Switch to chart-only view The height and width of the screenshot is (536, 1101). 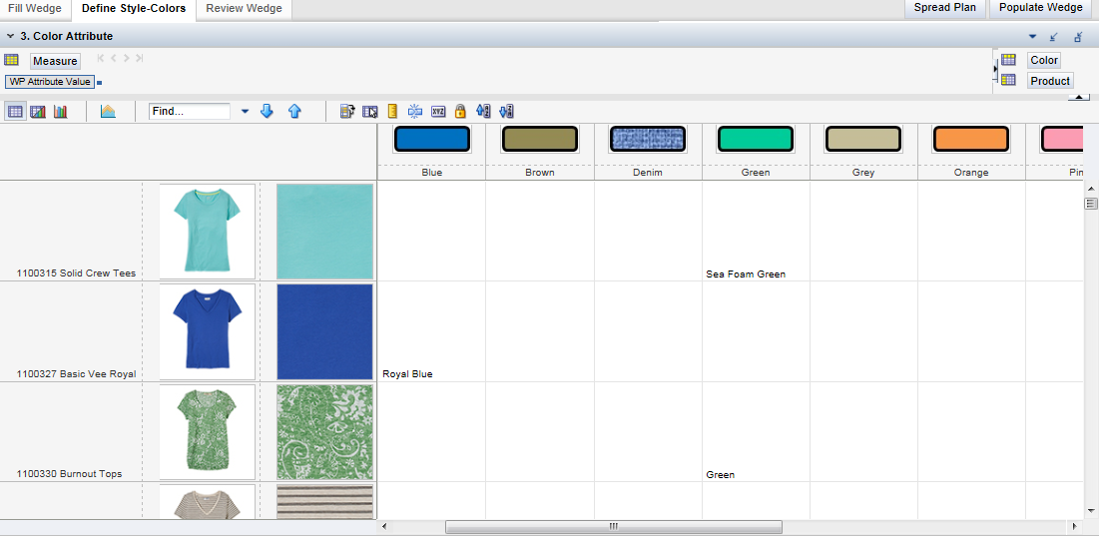coord(60,111)
